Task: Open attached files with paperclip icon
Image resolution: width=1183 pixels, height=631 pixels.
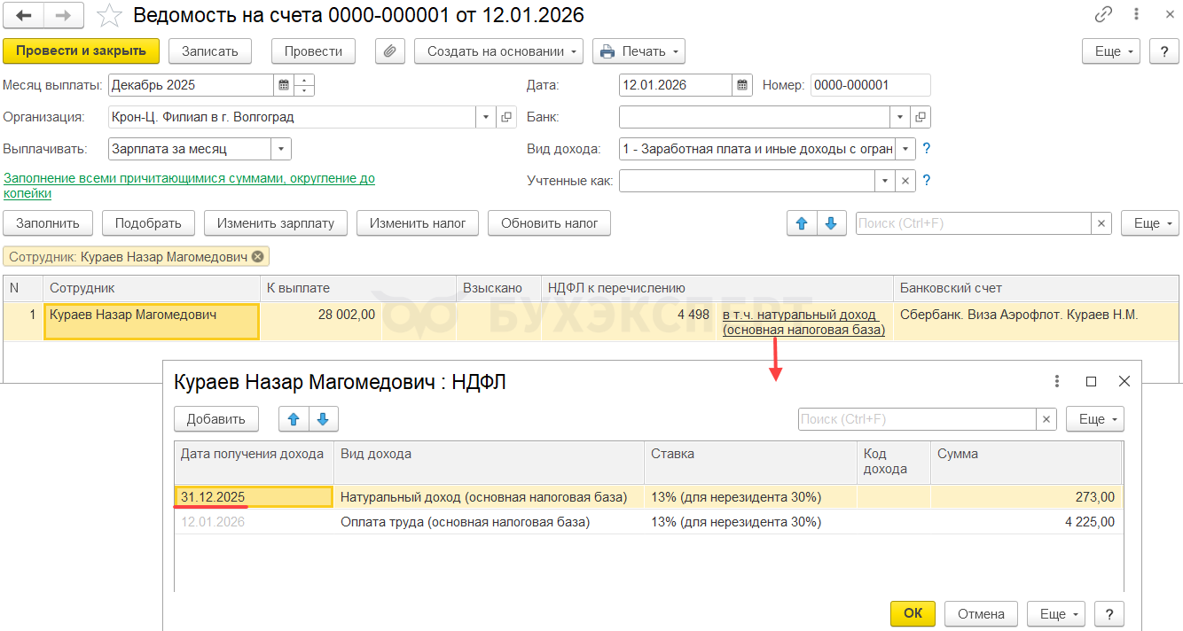Action: pyautogui.click(x=388, y=51)
